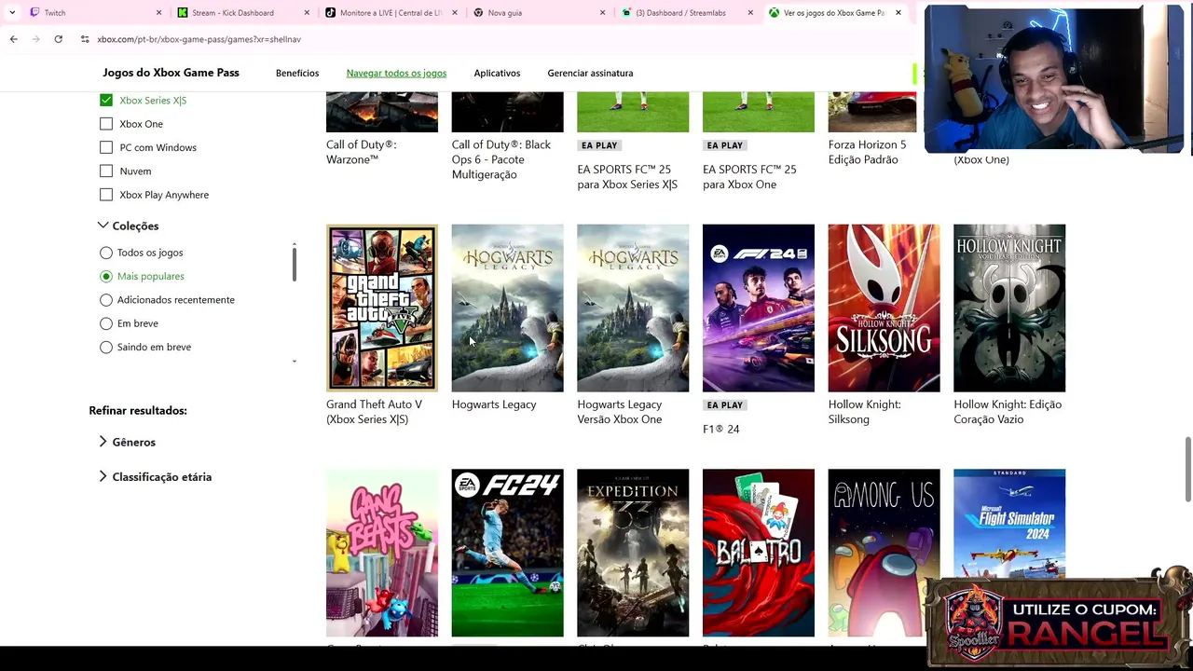Viewport: 1193px width, 671px height.
Task: Click the page vertical scrollbar thumb
Action: (x=1187, y=469)
